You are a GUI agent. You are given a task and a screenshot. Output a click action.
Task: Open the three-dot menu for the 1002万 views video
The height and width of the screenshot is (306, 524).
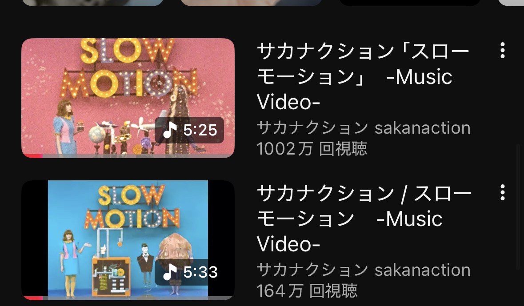coord(502,51)
